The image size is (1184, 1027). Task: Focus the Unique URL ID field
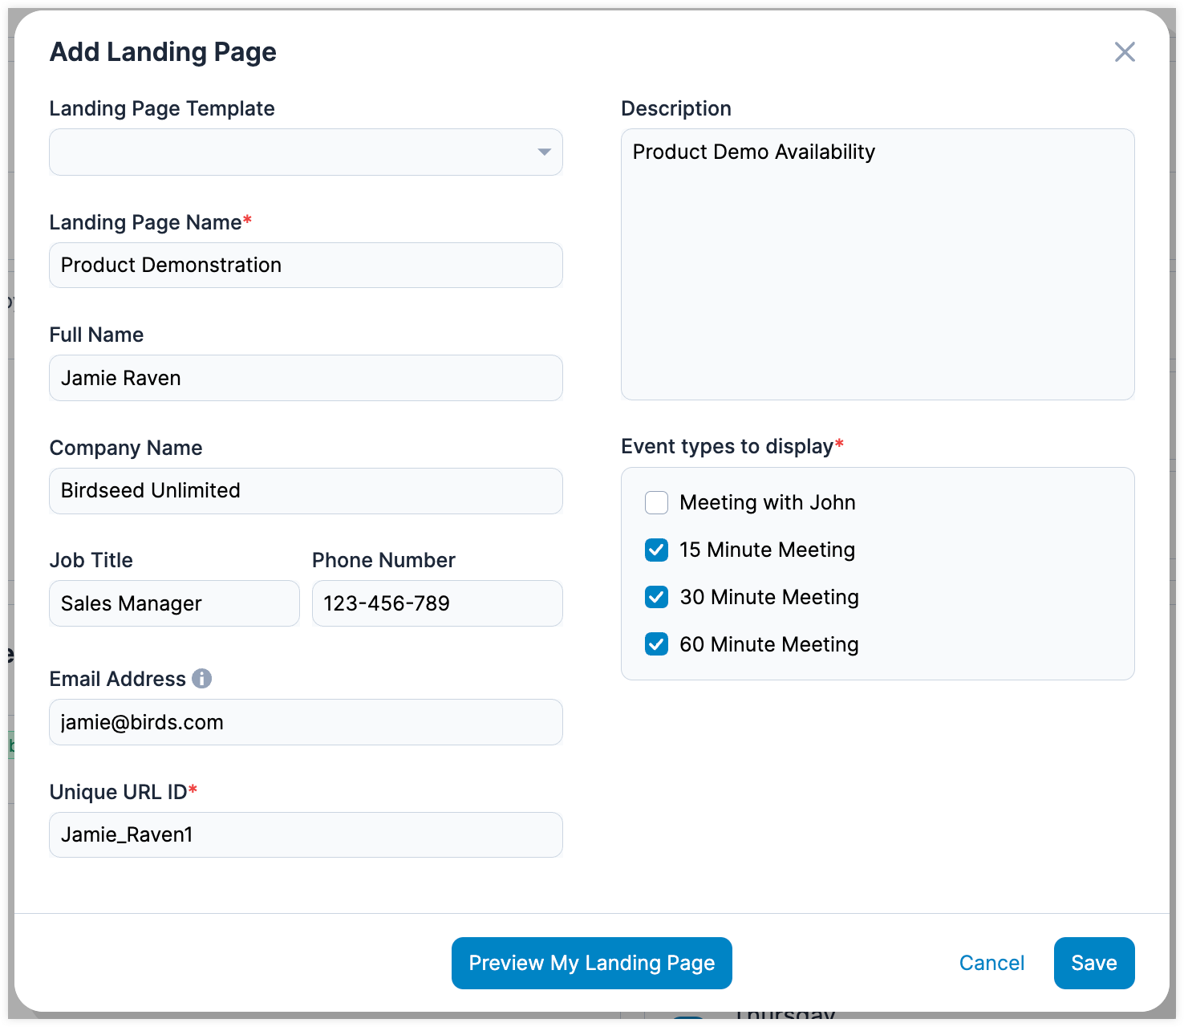tap(306, 835)
